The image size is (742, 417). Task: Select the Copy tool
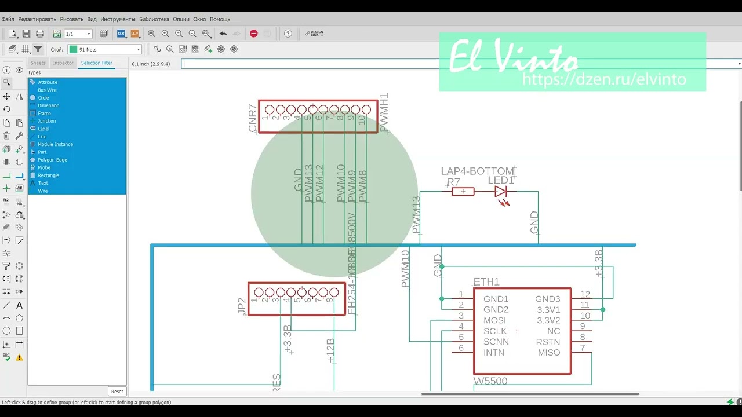coord(7,123)
